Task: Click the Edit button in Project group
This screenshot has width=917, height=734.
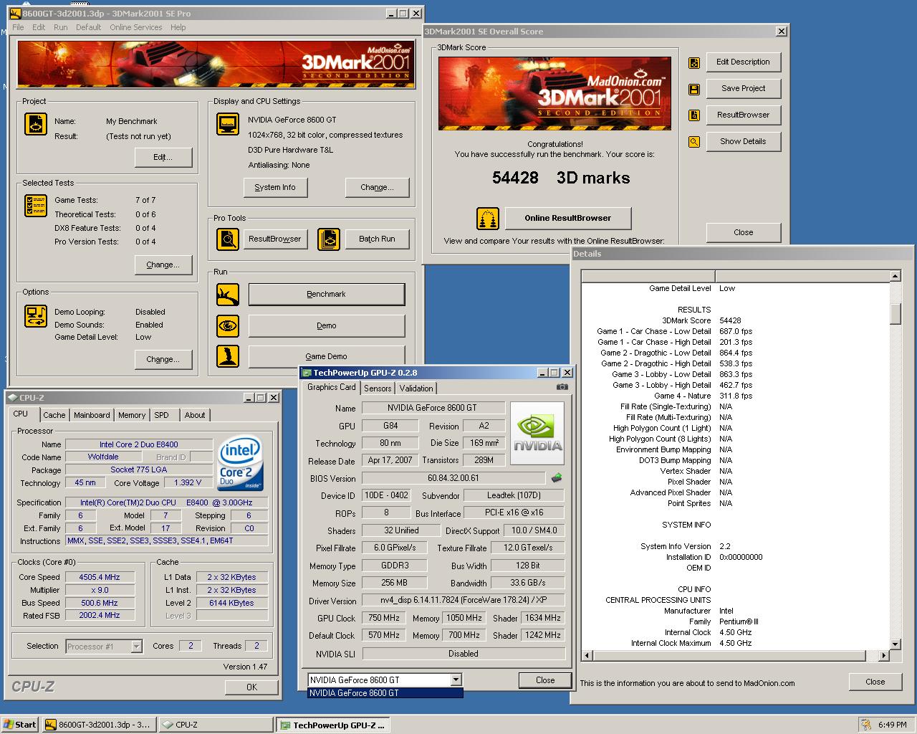Action: point(163,157)
